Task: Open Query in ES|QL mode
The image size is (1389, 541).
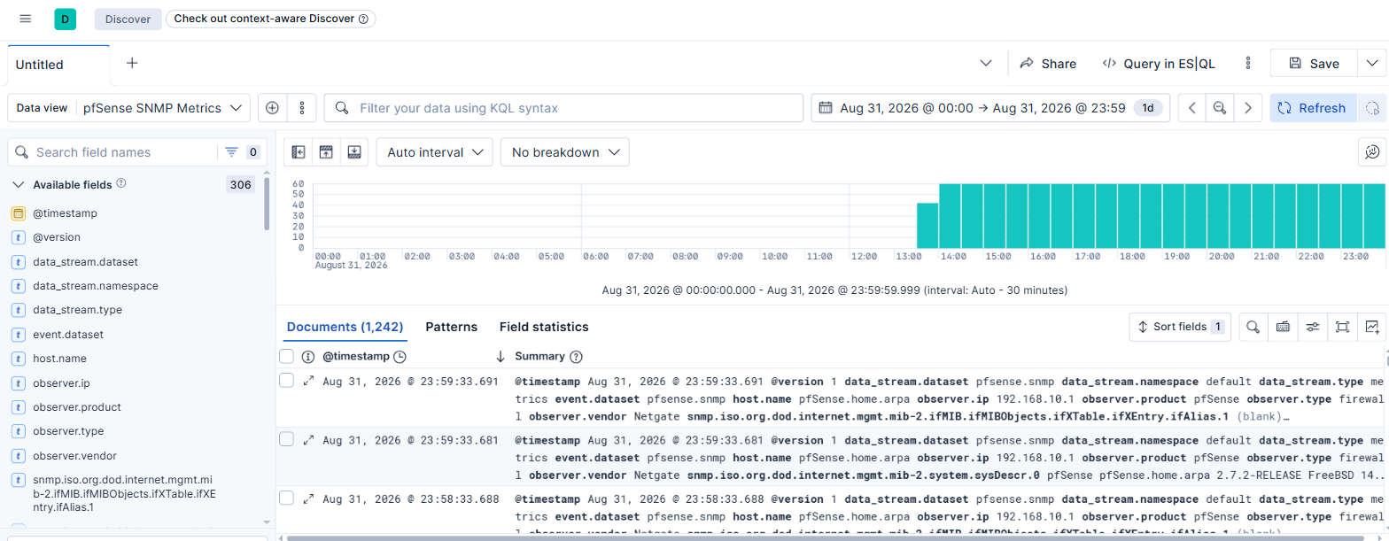Action: coord(1159,64)
